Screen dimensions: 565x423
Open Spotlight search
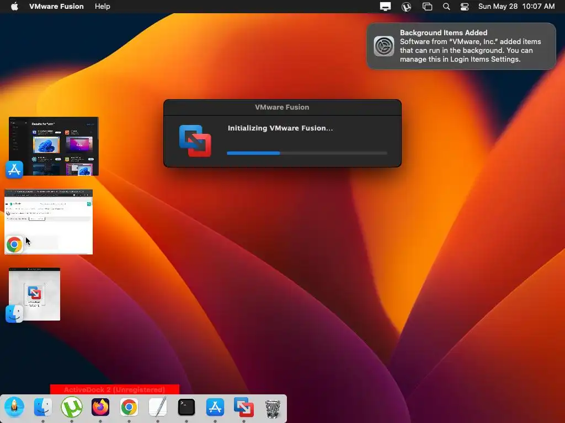[446, 7]
